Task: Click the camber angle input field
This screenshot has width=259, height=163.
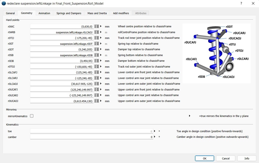Action: [x=91, y=137]
